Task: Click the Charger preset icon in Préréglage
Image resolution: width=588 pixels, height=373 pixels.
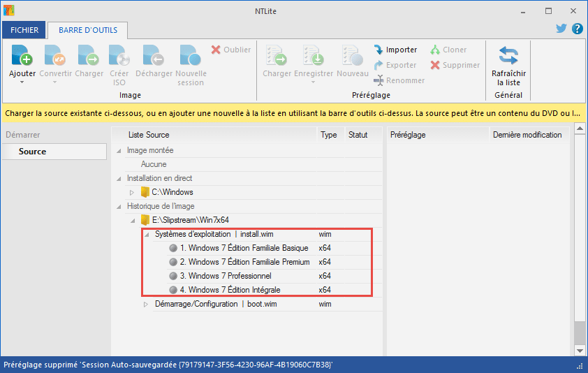Action: (277, 55)
